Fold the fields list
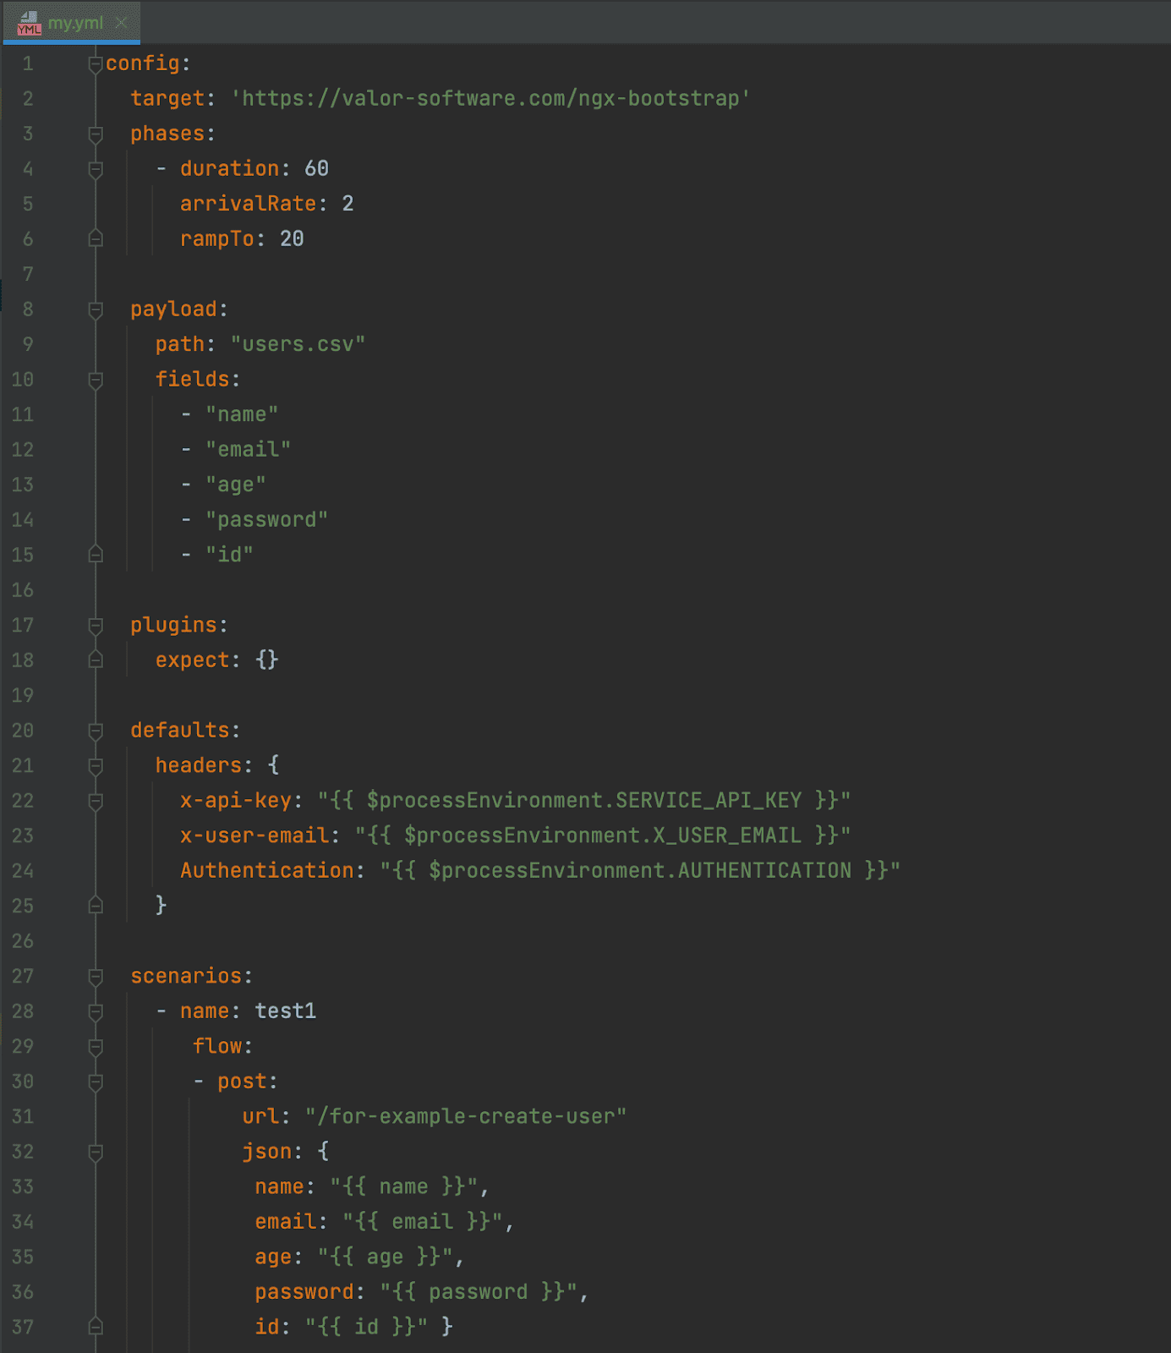This screenshot has width=1171, height=1353. coord(96,381)
